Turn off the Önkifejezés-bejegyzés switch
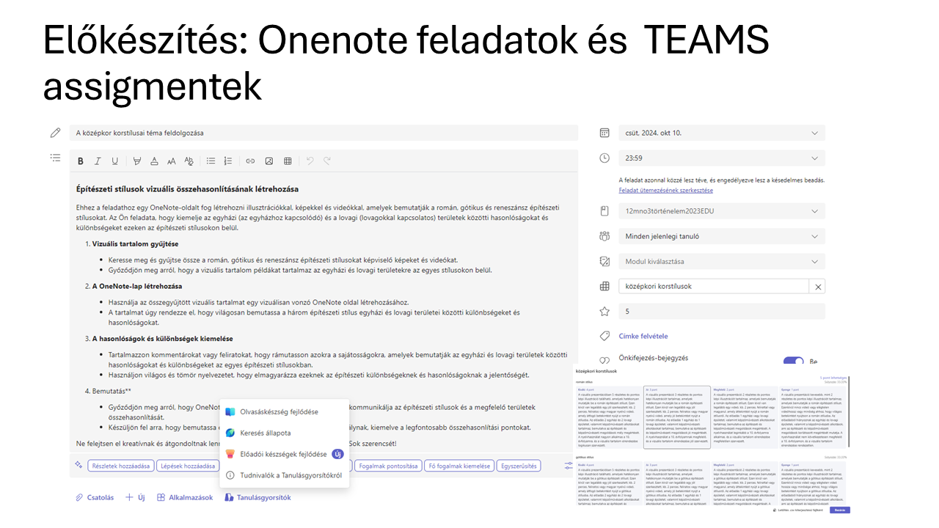Screen dimensions: 939x528 point(793,362)
